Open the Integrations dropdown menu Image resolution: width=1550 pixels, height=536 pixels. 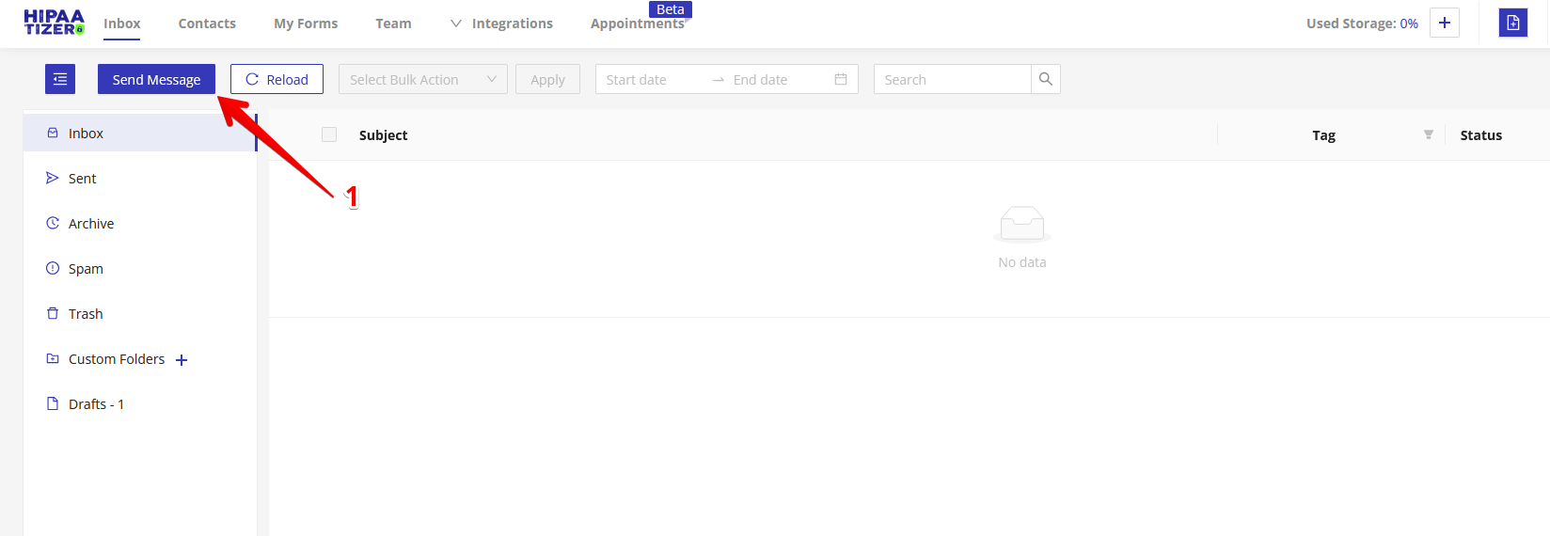[501, 24]
